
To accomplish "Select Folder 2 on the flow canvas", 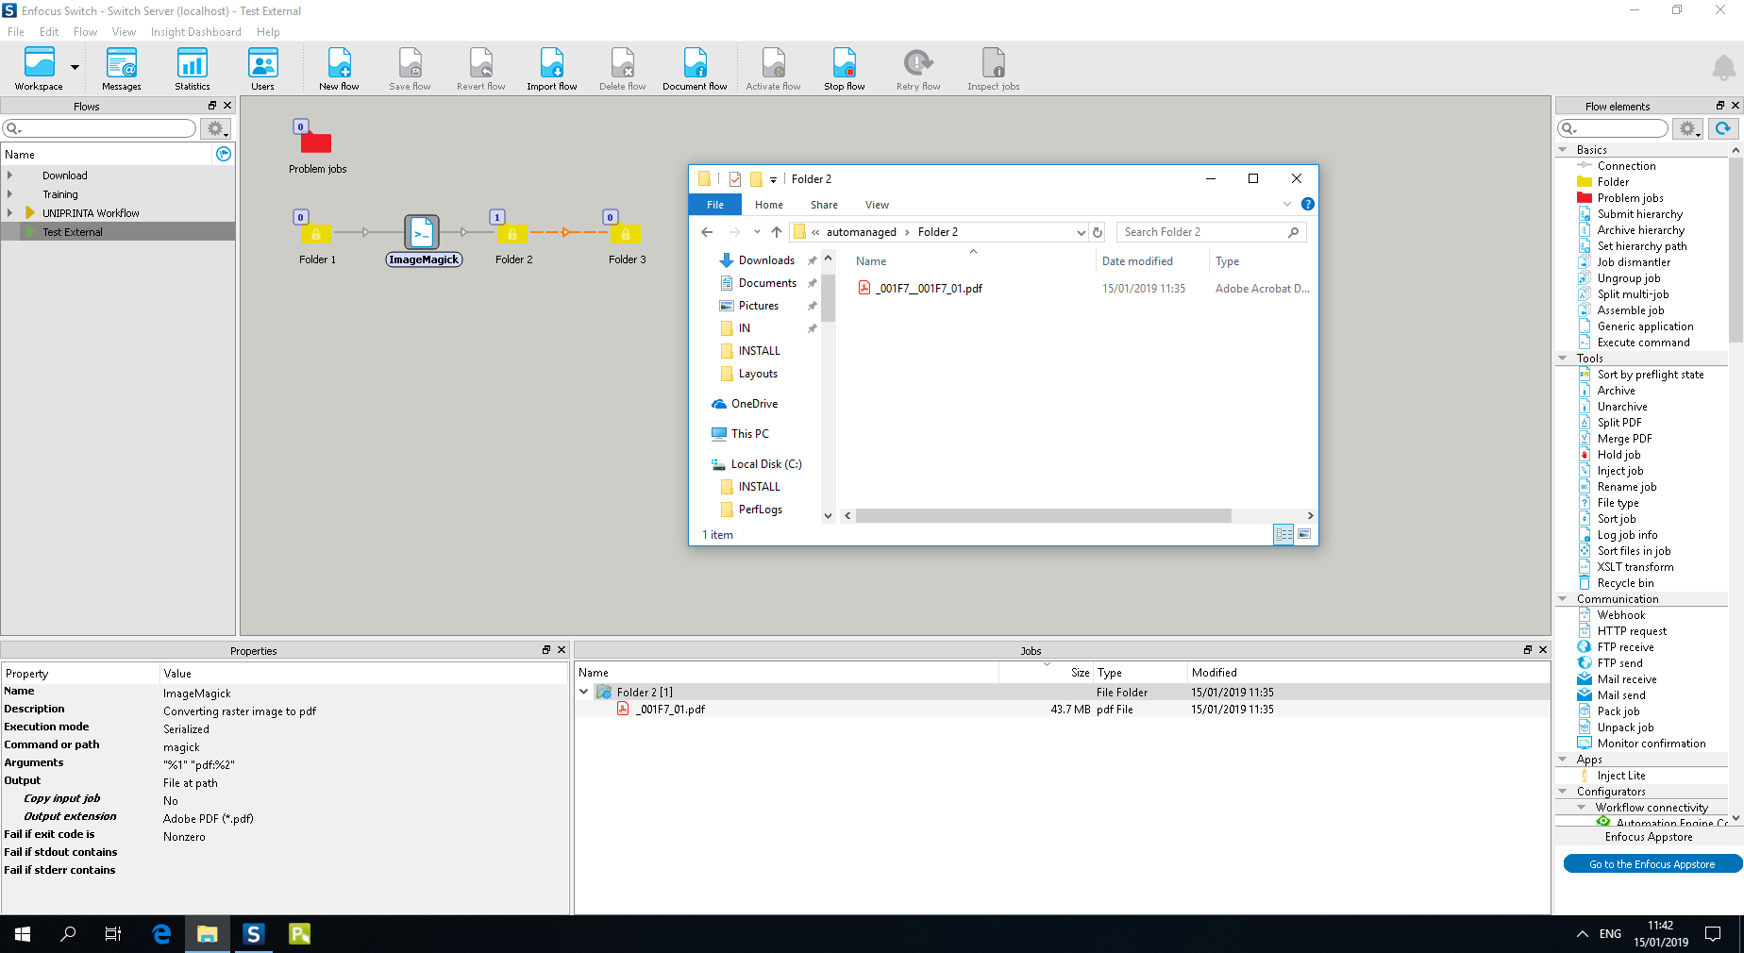I will pos(512,232).
